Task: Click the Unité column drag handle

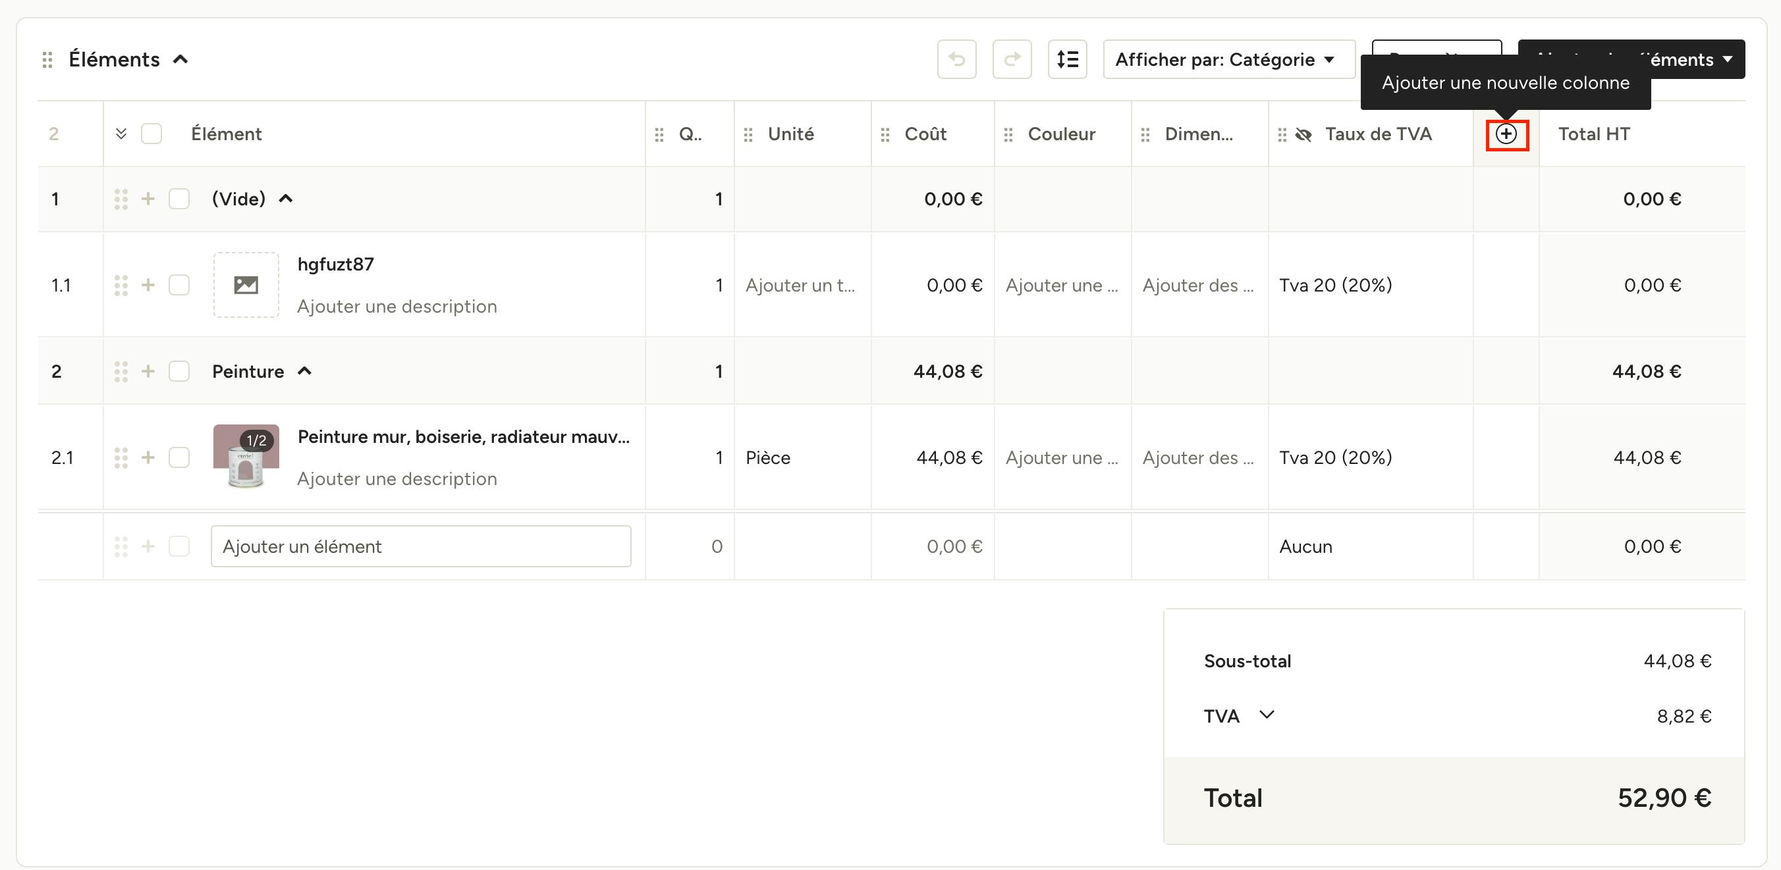Action: pyautogui.click(x=748, y=135)
